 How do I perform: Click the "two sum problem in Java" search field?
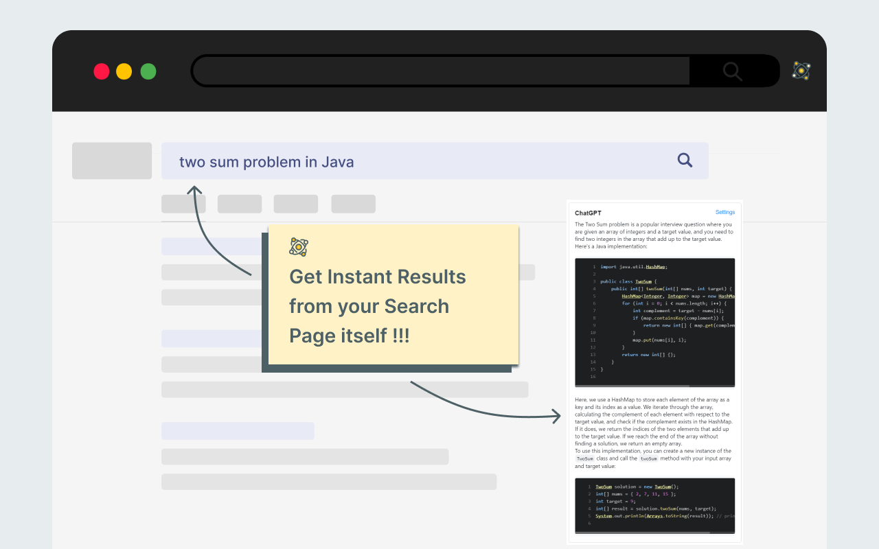(x=435, y=161)
